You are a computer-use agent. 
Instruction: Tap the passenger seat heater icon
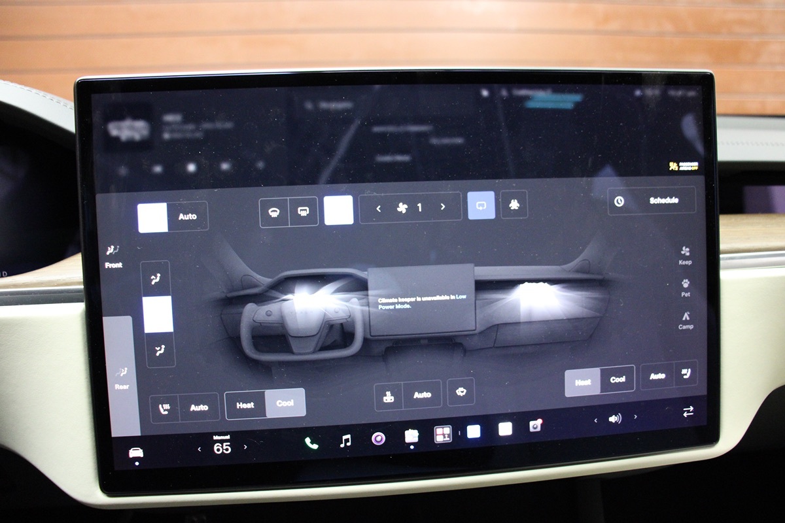(686, 374)
